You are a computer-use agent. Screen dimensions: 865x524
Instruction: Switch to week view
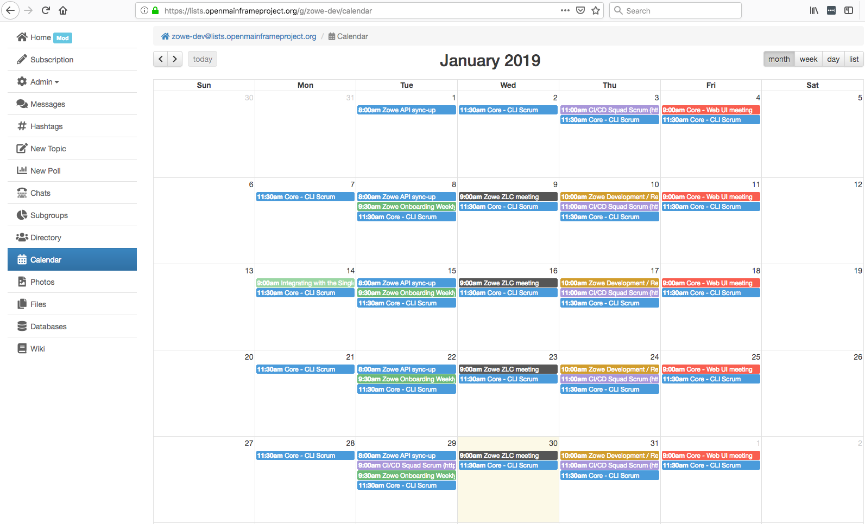809,59
